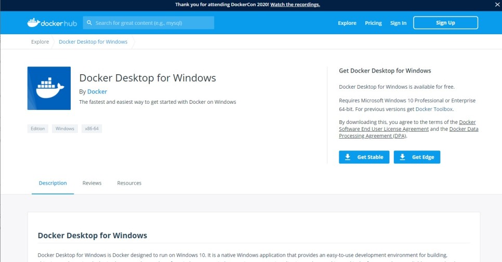
Task: Click the Sign Up button
Action: [x=445, y=23]
